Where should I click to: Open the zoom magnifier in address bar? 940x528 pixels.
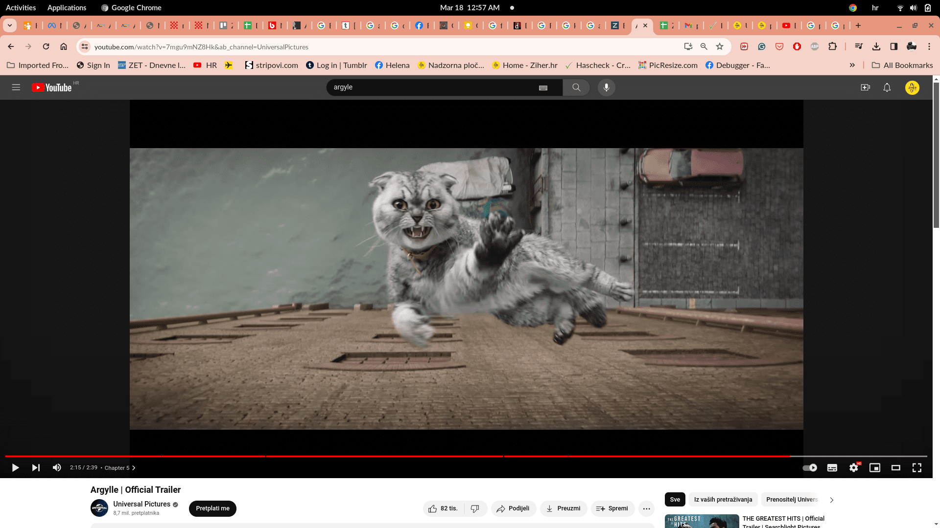(704, 46)
